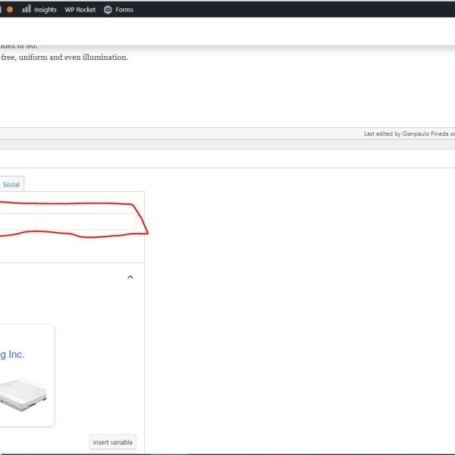Click the orange status dot in admin bar
The width and height of the screenshot is (455, 455).
10,9
